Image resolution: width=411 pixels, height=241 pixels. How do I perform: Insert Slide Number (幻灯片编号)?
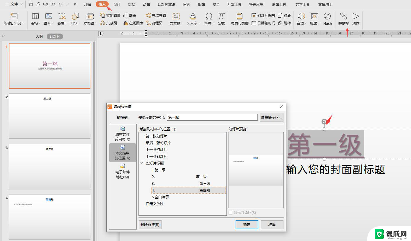pyautogui.click(x=263, y=15)
